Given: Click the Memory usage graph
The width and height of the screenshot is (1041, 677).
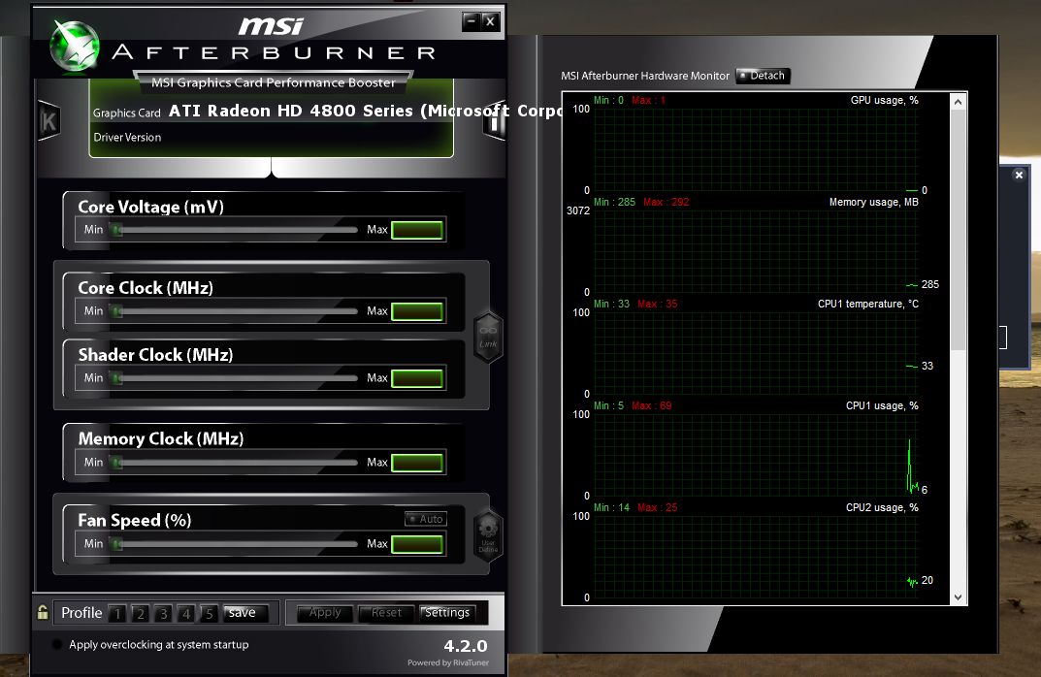Looking at the screenshot, I should coord(756,251).
